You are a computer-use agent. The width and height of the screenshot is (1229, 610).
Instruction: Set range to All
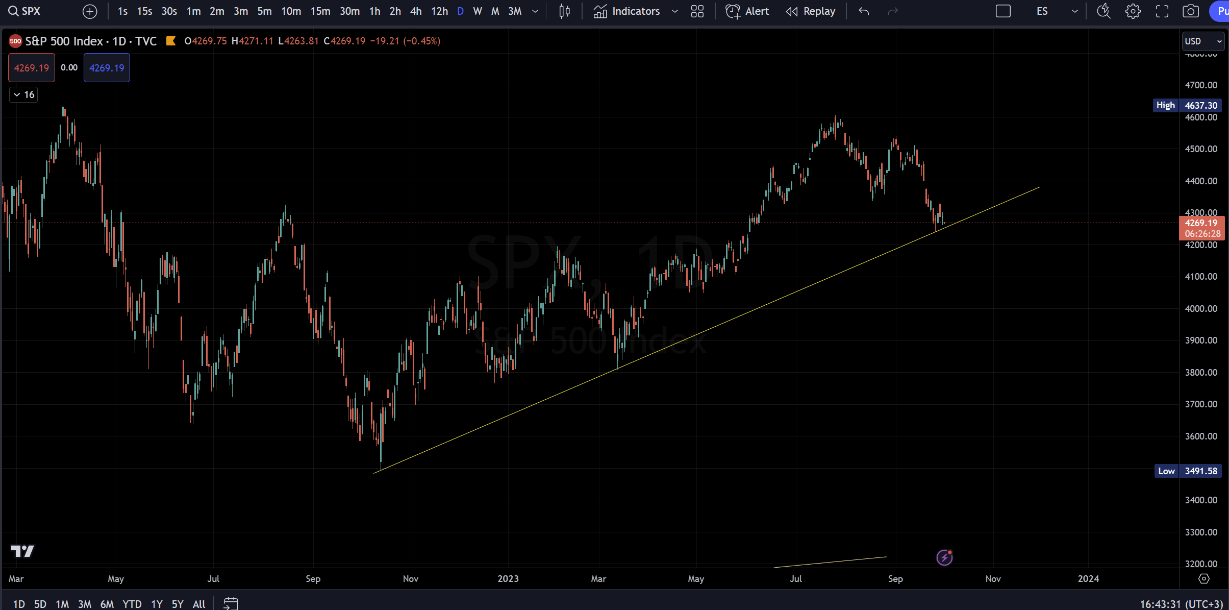pyautogui.click(x=199, y=604)
